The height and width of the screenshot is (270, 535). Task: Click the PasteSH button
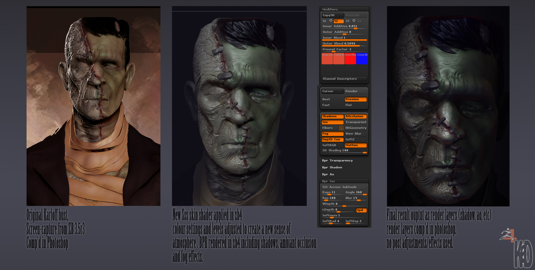click(x=356, y=15)
